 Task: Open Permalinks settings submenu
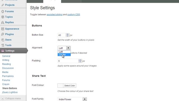(8, 76)
